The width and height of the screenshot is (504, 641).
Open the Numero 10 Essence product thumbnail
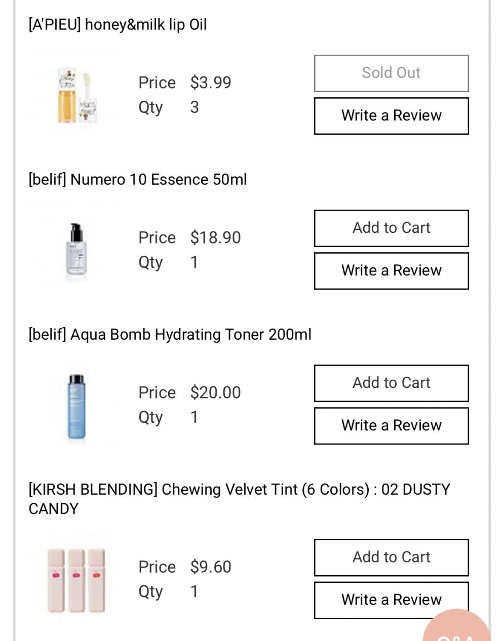click(77, 250)
